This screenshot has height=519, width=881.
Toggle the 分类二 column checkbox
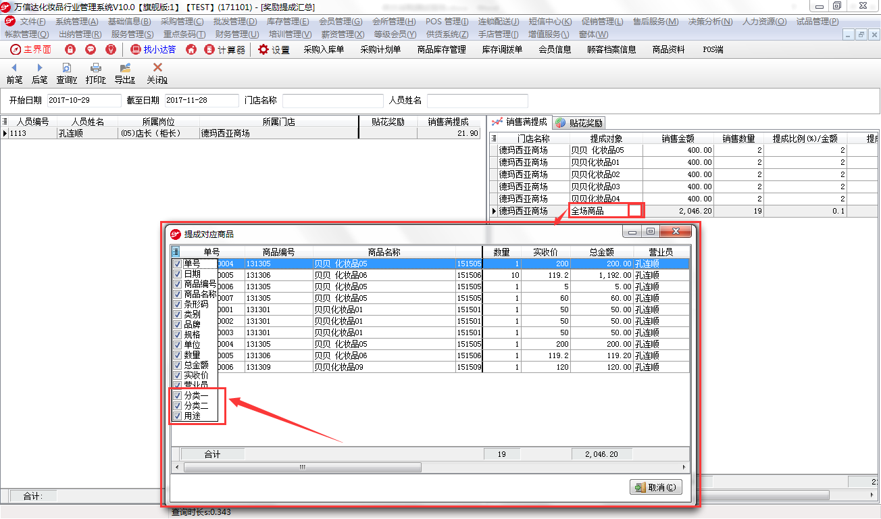point(177,405)
